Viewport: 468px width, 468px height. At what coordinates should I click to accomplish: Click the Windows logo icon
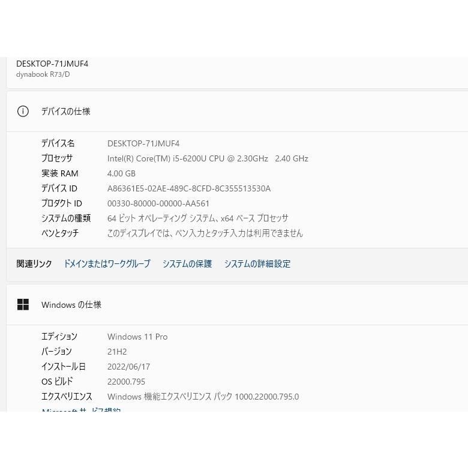pos(23,305)
